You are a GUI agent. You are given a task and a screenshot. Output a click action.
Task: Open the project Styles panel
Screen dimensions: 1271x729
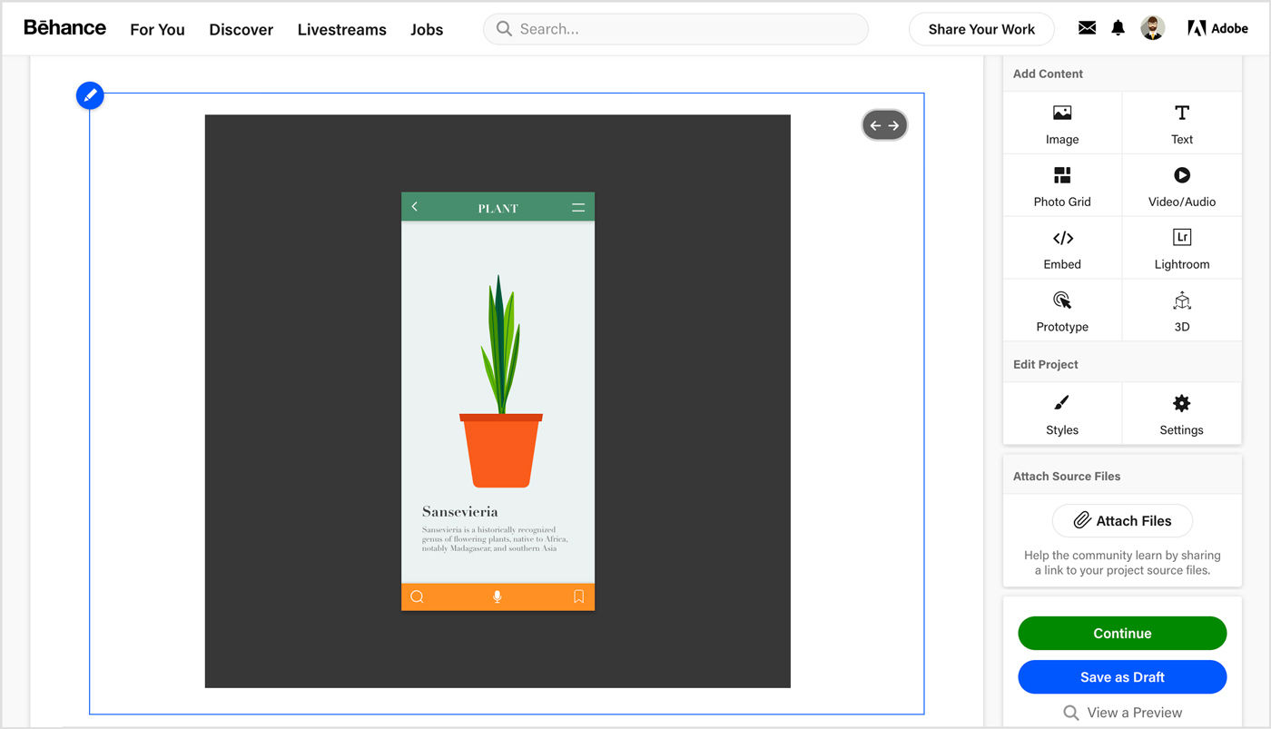[1061, 413]
